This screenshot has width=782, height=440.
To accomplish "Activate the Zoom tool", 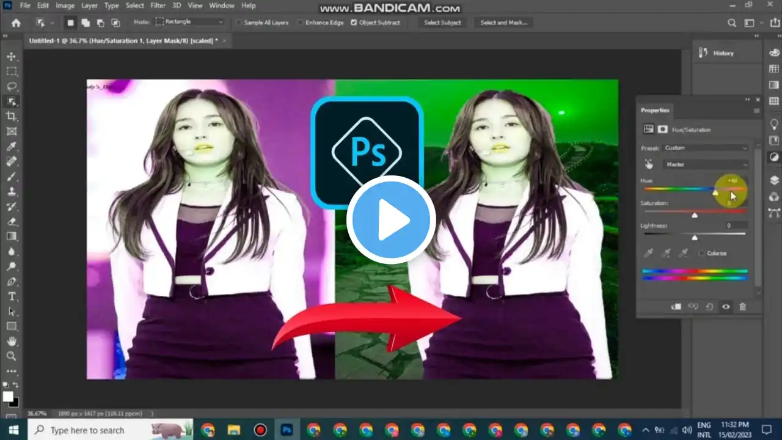I will (11, 356).
